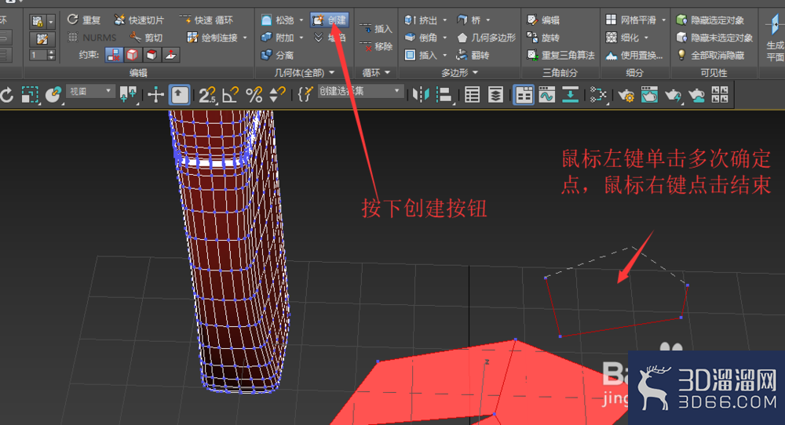Click 编辑 triangulation tool
The image size is (785, 425).
pyautogui.click(x=543, y=20)
